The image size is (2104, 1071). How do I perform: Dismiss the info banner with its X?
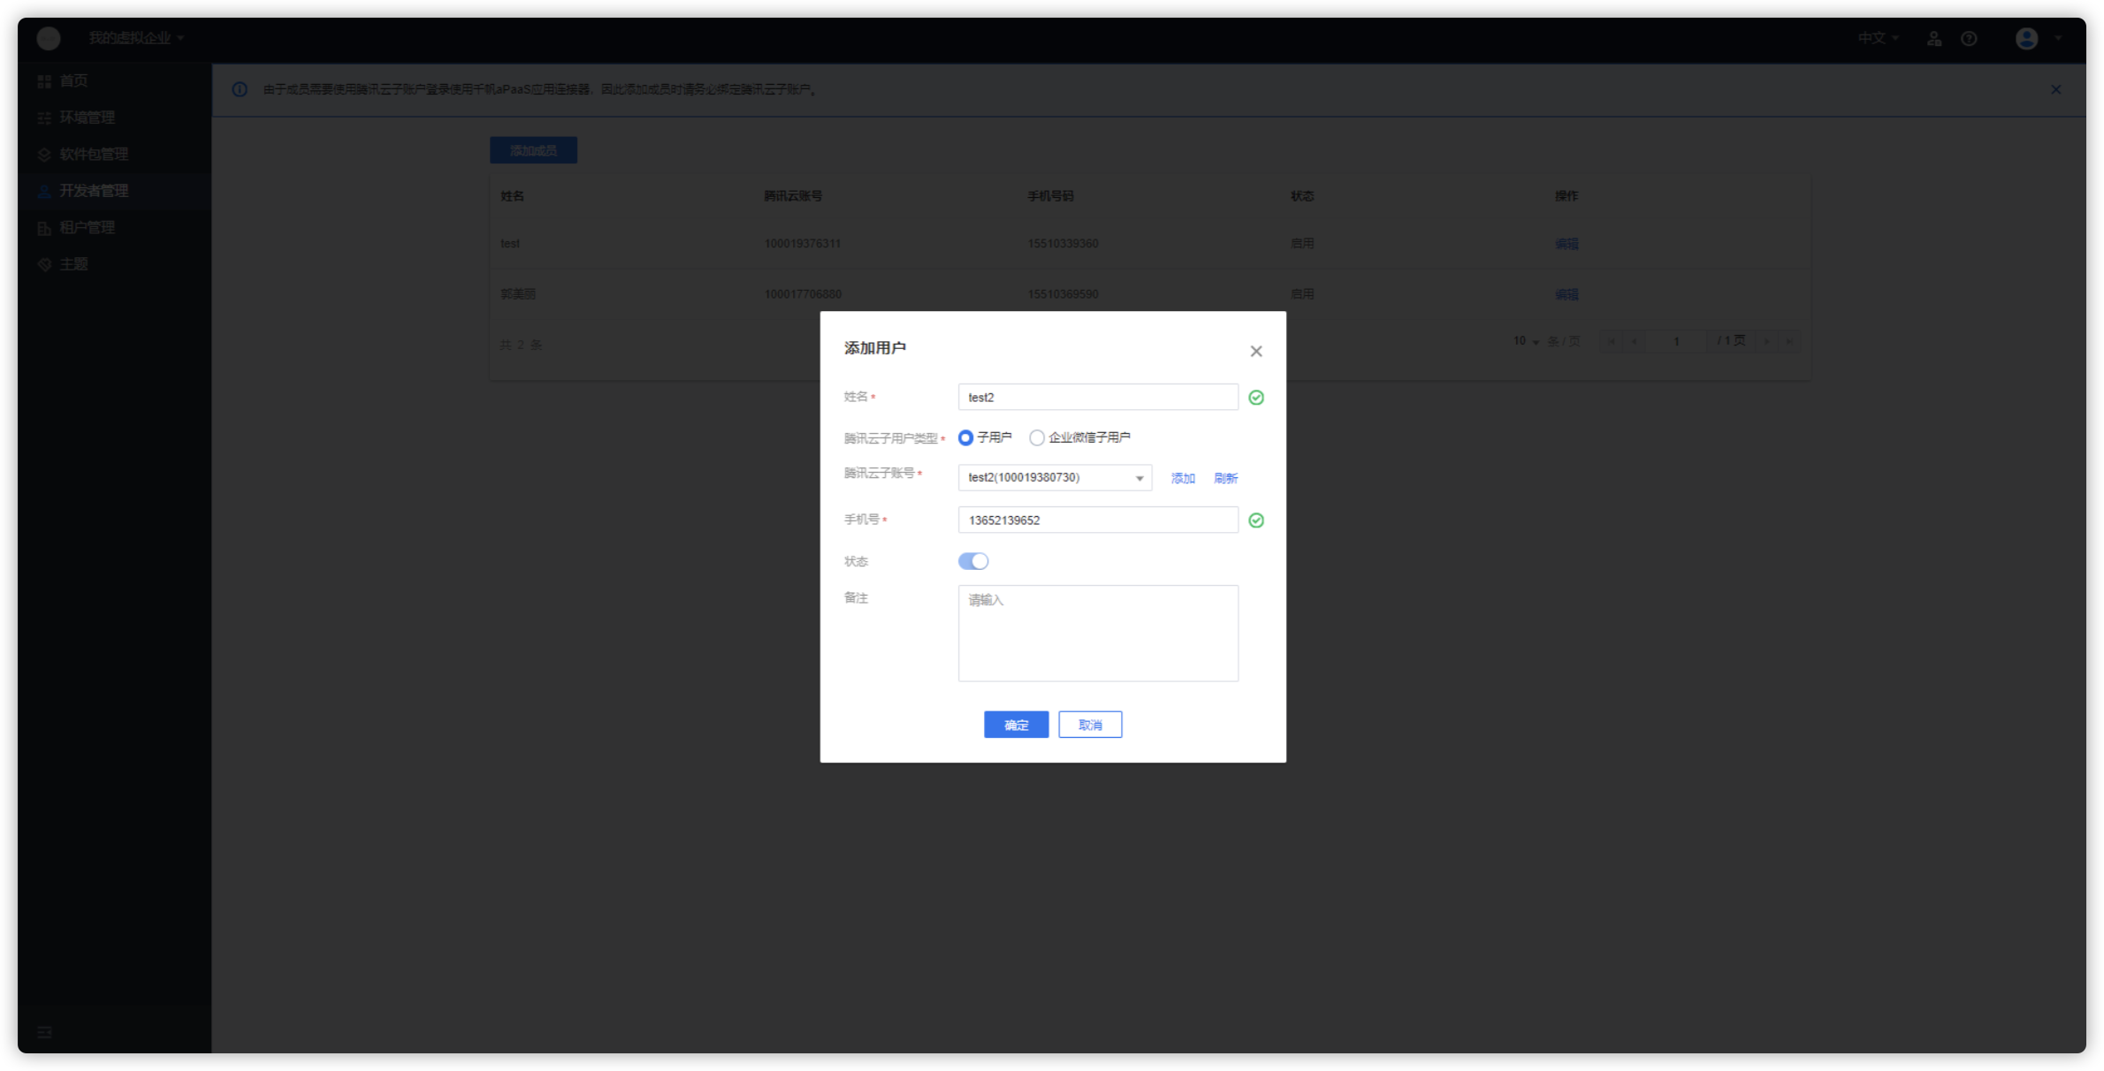pyautogui.click(x=2055, y=90)
